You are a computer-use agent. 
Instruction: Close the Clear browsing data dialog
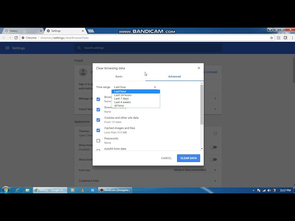(199, 68)
